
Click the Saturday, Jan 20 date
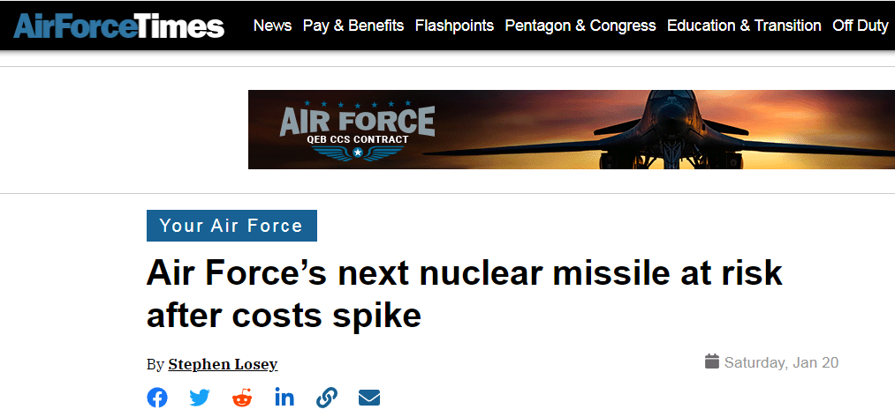click(781, 362)
